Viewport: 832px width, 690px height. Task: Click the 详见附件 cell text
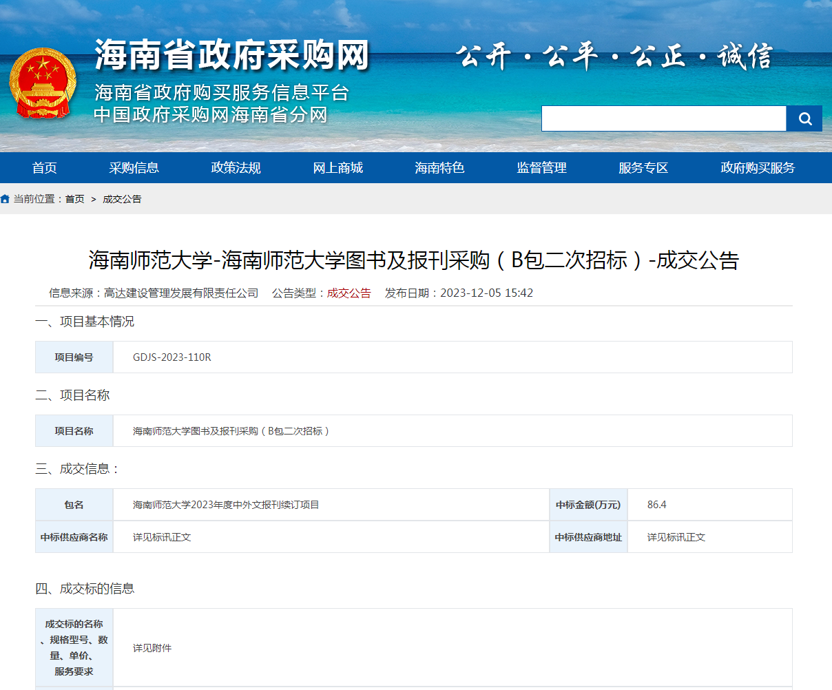point(152,648)
